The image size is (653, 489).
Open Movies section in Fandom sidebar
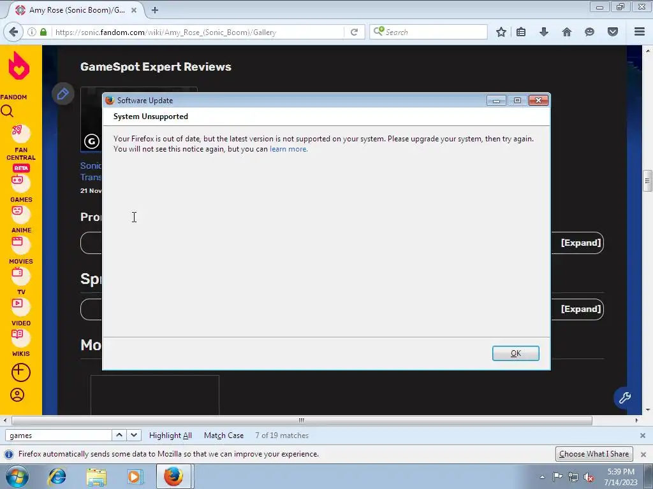coord(21,250)
